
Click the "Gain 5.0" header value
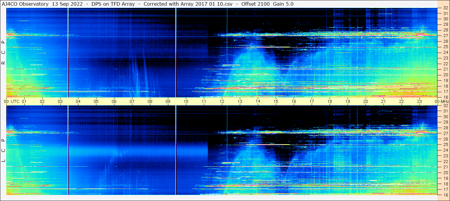(283, 4)
